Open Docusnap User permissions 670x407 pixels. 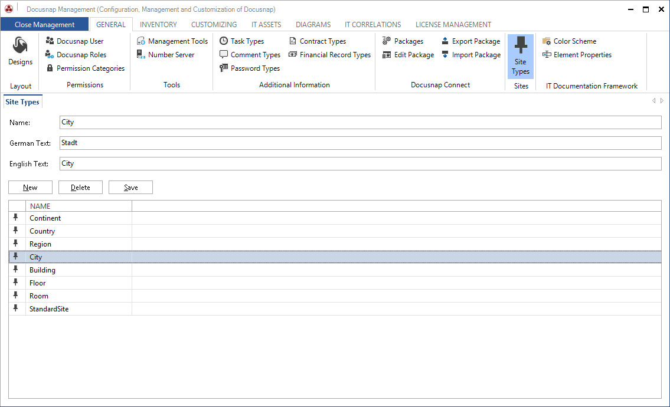point(74,41)
